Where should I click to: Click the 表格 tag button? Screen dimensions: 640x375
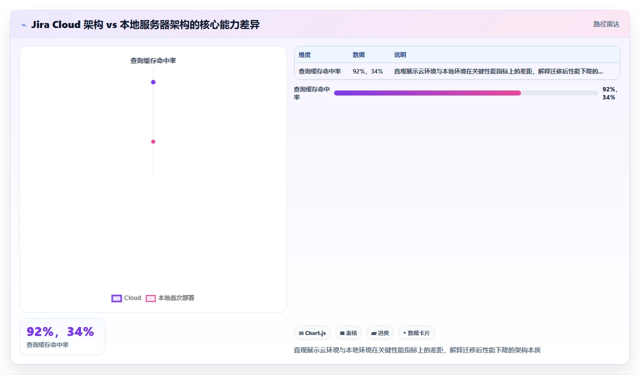tap(348, 333)
